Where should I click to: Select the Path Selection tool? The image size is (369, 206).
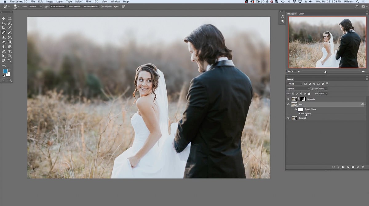click(4, 56)
